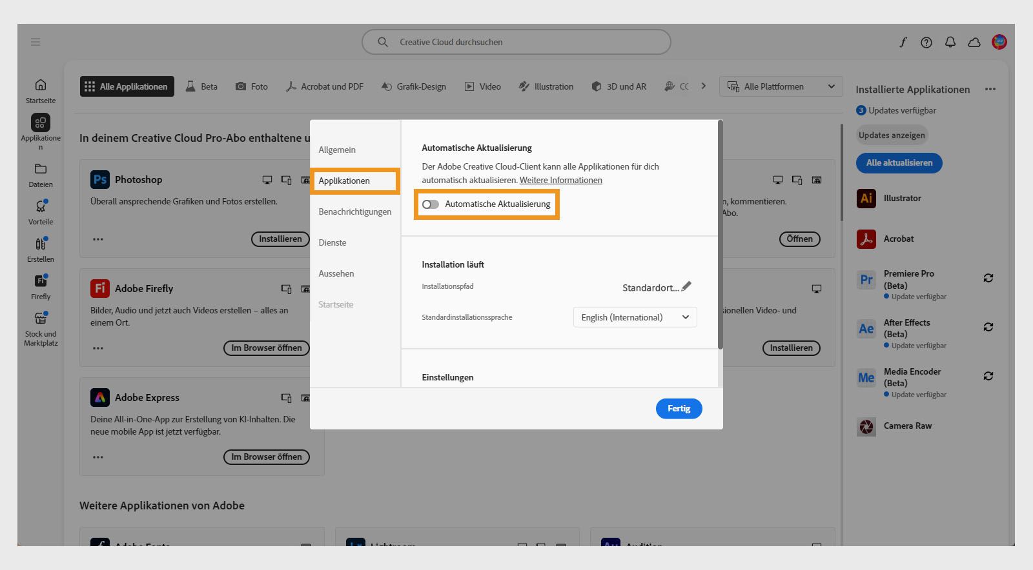
Task: Switch to the Illustration category
Action: point(546,86)
